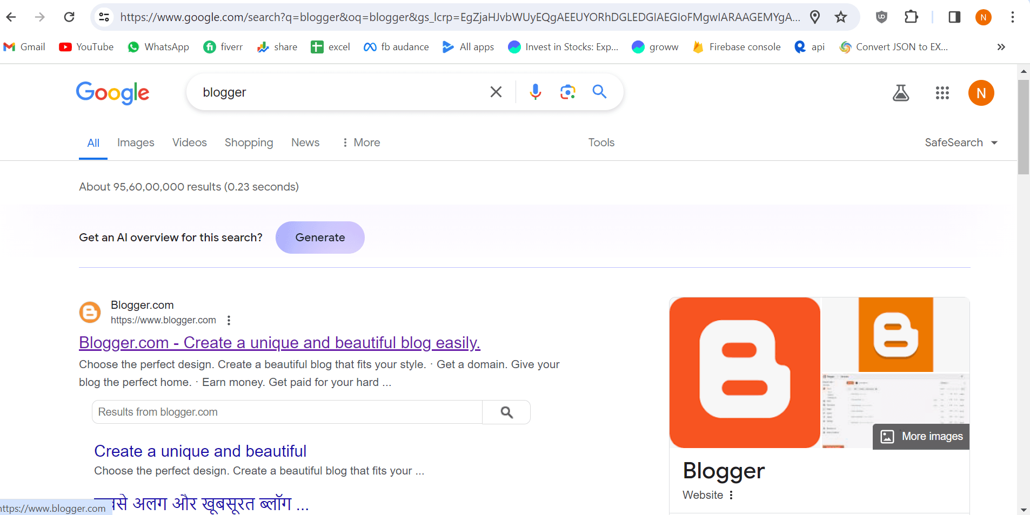Search within blogger.com using magnifier button
Image resolution: width=1030 pixels, height=515 pixels.
[x=506, y=412]
